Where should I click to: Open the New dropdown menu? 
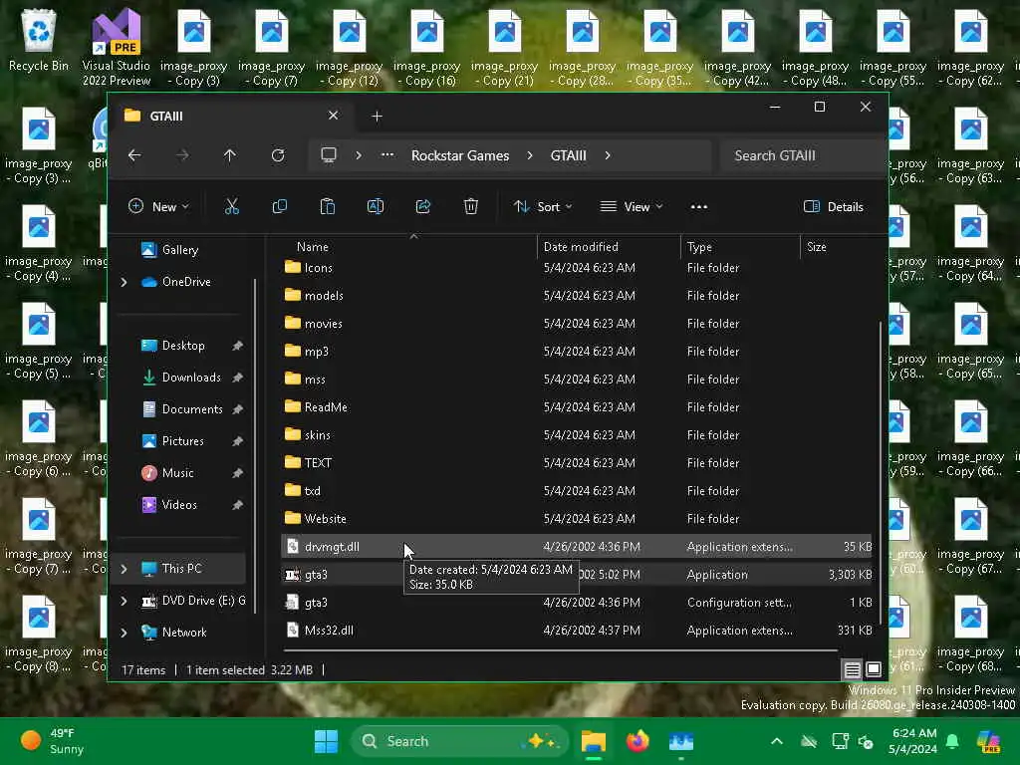point(158,207)
